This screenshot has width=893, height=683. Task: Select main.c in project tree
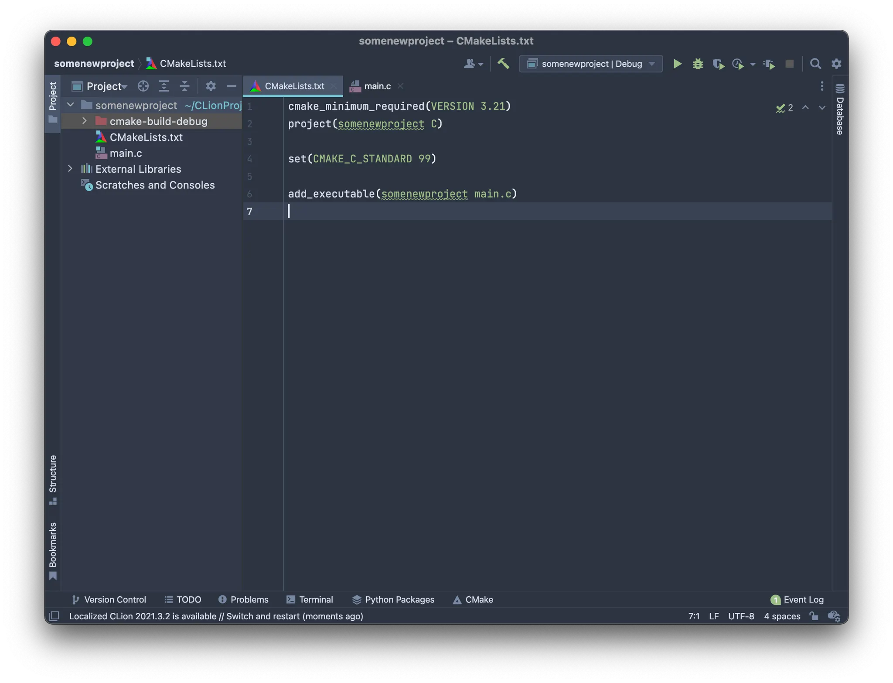[126, 153]
